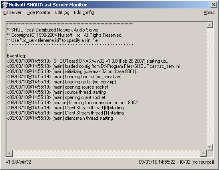
Task: Click the 'client main thread starting' line
Action: pyautogui.click(x=60, y=118)
